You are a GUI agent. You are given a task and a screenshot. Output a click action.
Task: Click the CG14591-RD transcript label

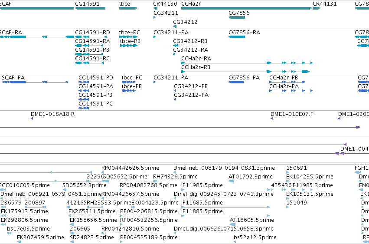[x=92, y=32]
